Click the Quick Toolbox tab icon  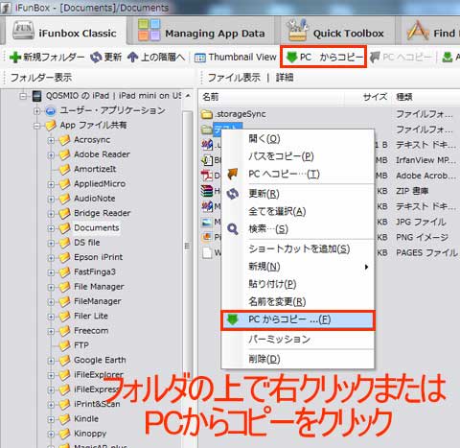click(x=297, y=31)
